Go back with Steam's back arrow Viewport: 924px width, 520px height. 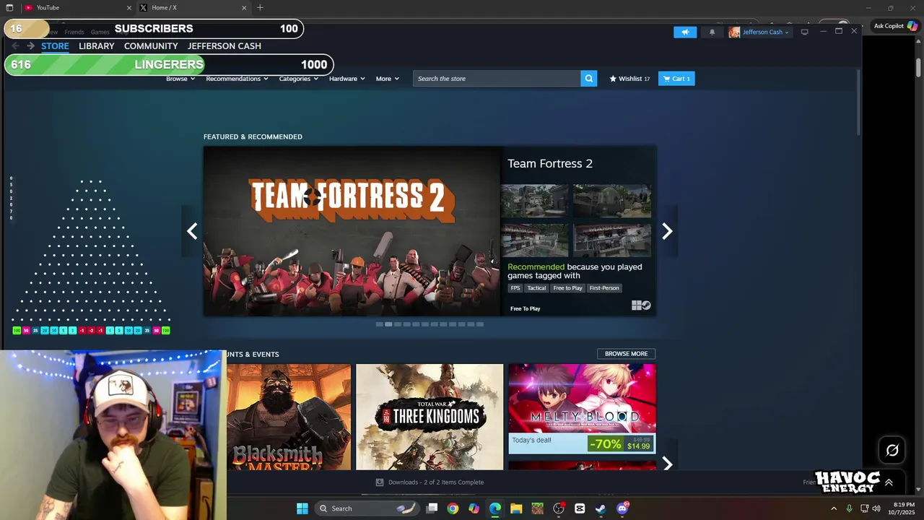(16, 45)
